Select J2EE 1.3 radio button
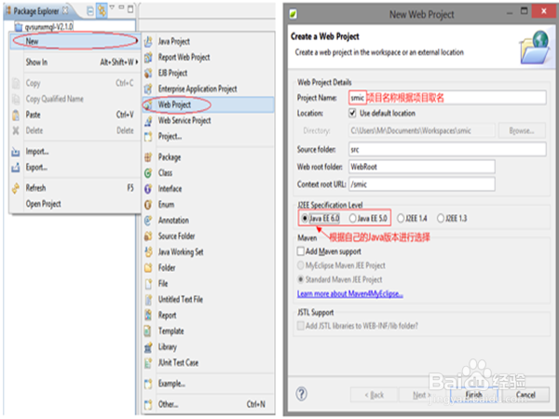 click(441, 218)
